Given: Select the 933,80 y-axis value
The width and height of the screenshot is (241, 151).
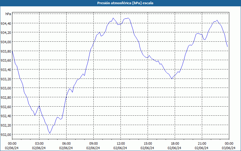Looking at the screenshot, I should tap(6, 51).
